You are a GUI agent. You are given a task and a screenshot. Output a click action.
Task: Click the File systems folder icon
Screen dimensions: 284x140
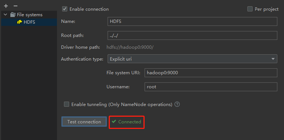tap(13, 15)
